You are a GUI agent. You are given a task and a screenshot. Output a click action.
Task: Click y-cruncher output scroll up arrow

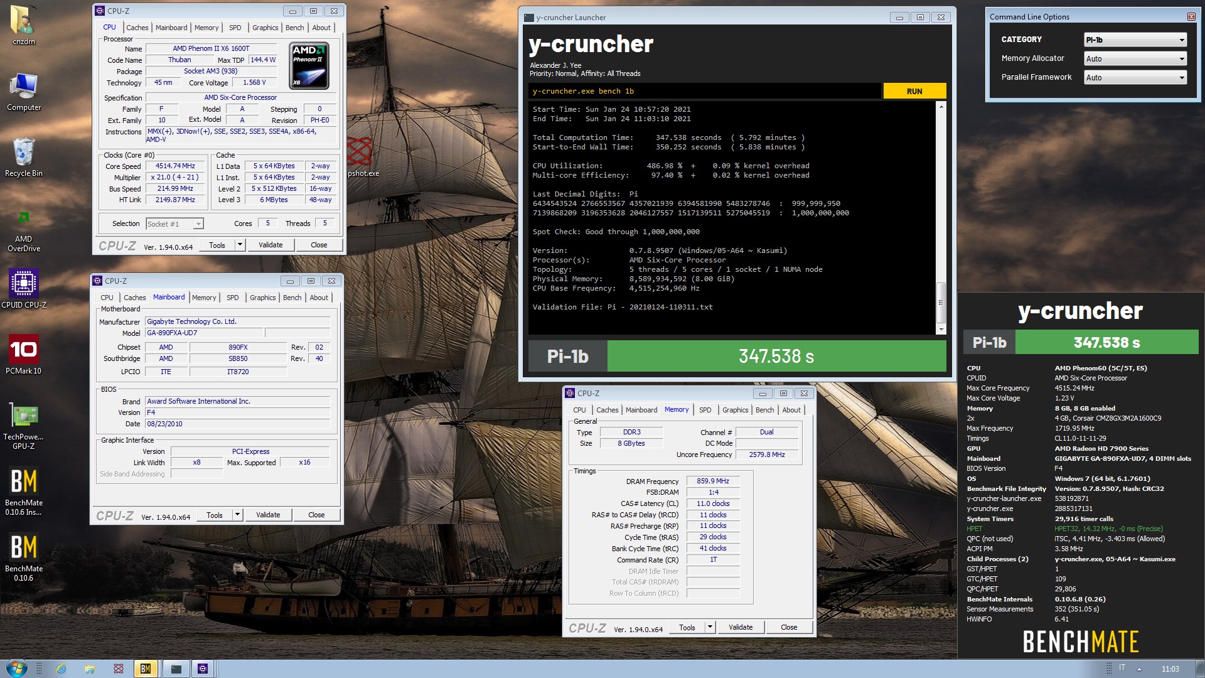click(x=941, y=107)
